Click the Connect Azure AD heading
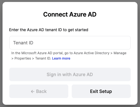Image resolution: width=140 pixels, height=107 pixels. coord(70,14)
